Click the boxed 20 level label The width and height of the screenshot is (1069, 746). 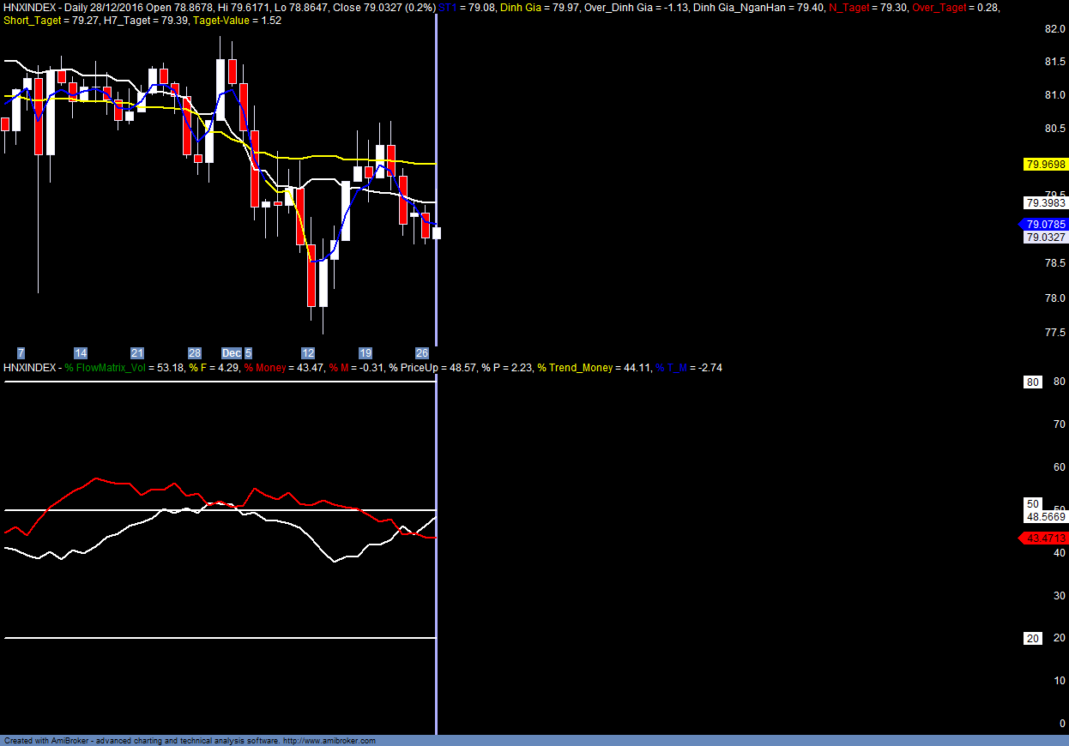1033,639
